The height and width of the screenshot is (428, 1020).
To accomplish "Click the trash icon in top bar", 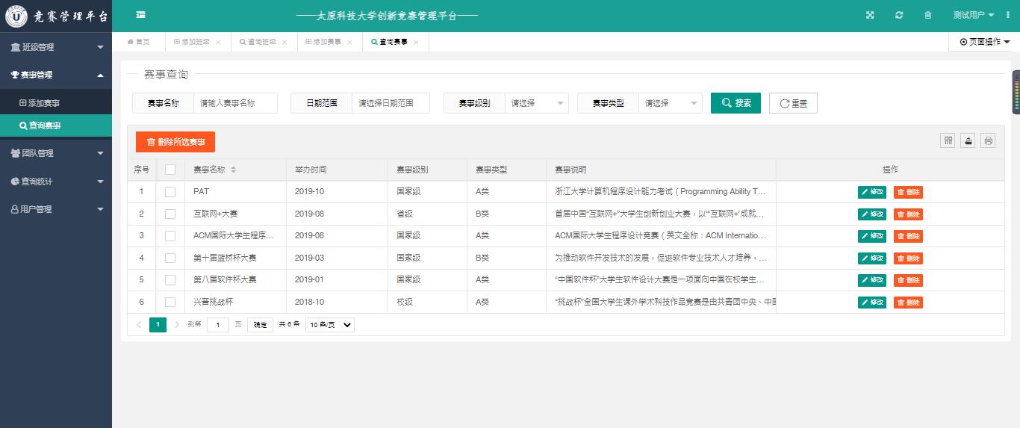I will coord(928,16).
